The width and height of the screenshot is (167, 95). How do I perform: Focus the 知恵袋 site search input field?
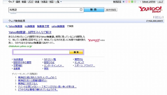point(41,52)
